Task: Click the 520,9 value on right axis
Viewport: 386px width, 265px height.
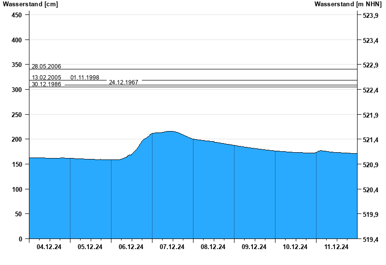Action: [370, 165]
